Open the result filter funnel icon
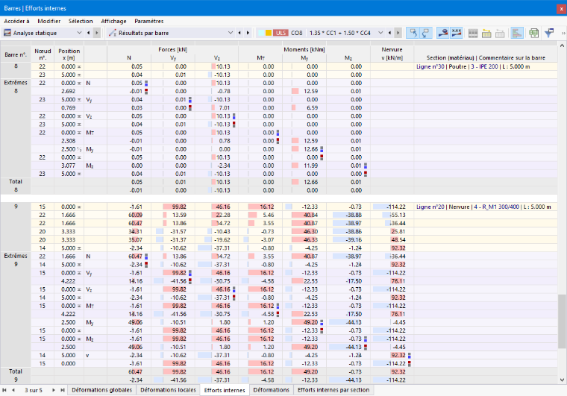 549,33
